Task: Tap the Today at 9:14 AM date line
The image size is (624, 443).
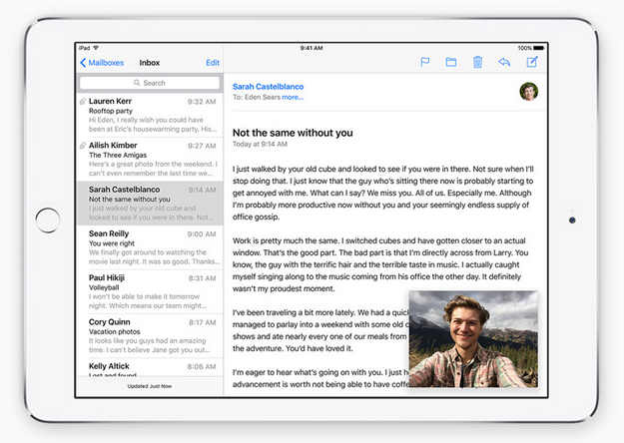Action: (260, 144)
